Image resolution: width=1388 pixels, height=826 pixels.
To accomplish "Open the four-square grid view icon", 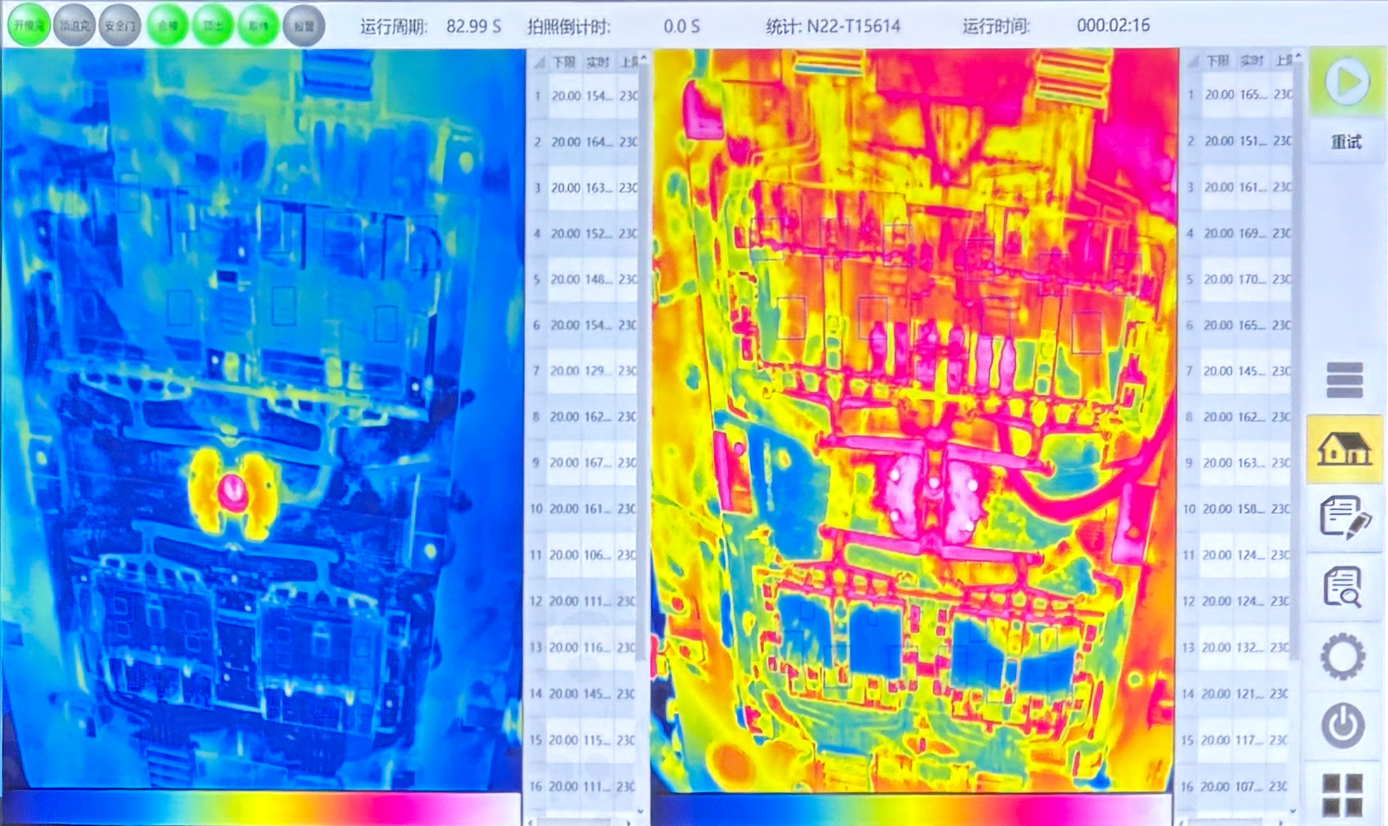I will pos(1342,794).
